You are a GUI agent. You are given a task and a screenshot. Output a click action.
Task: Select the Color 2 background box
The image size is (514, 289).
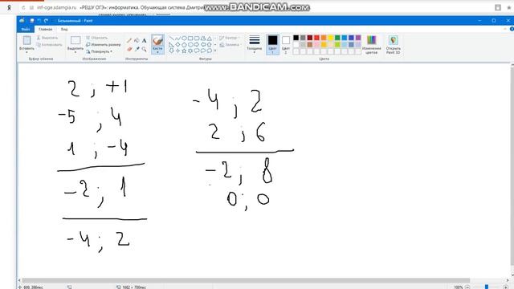coord(286,44)
